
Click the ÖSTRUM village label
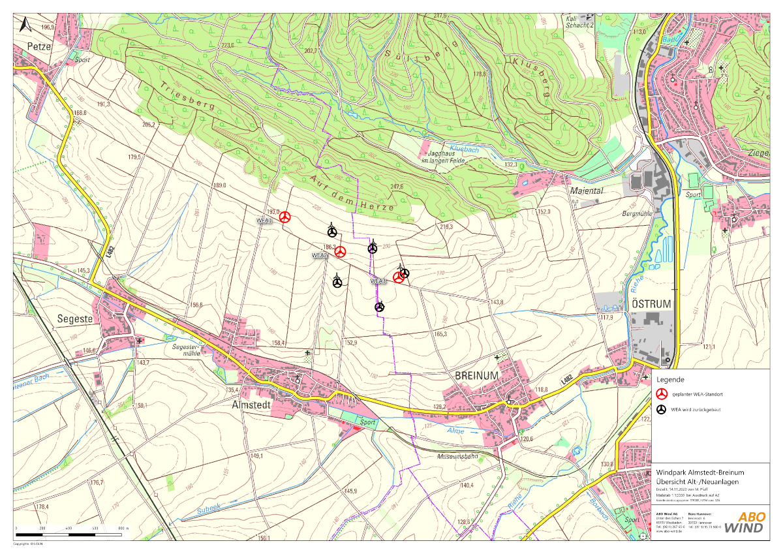click(x=651, y=305)
